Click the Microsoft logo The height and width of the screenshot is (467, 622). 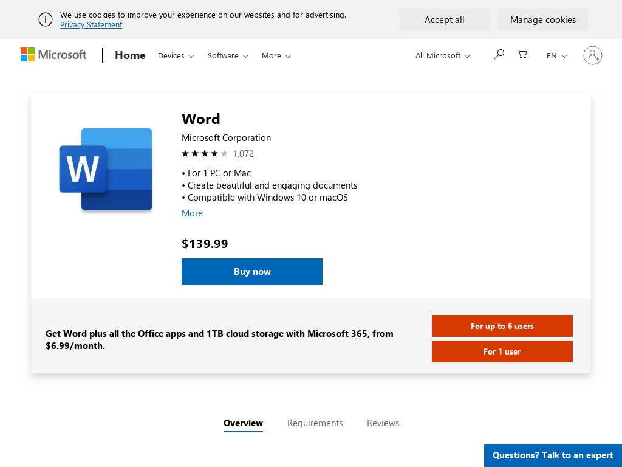tap(53, 55)
